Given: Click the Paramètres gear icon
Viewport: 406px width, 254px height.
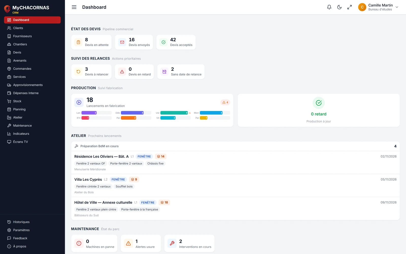Looking at the screenshot, I should pyautogui.click(x=9, y=230).
